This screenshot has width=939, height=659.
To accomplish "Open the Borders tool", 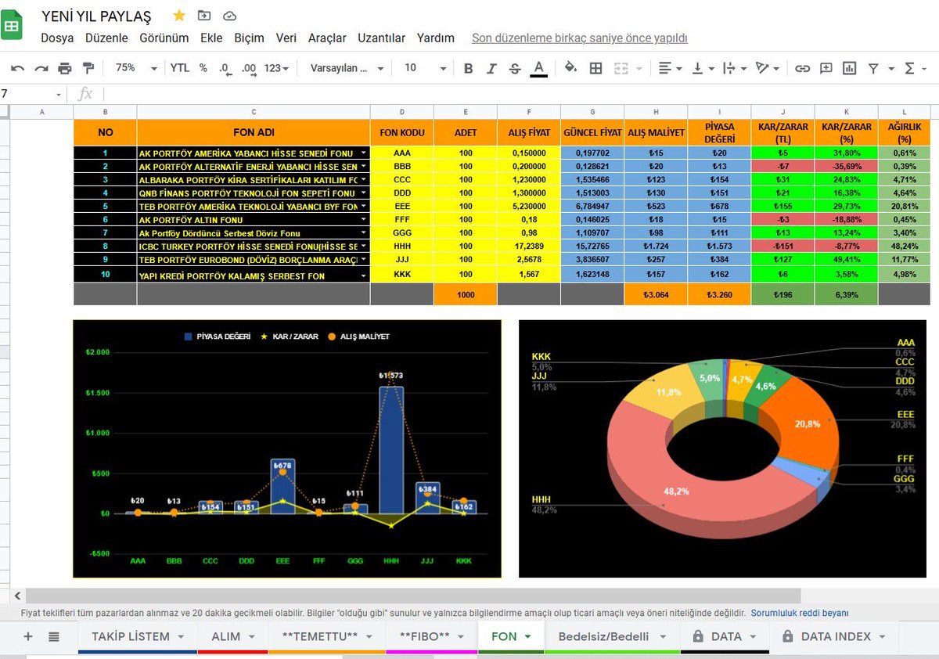I will [595, 68].
